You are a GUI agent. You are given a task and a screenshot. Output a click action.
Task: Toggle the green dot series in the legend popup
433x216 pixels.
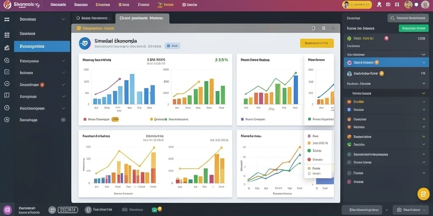309,151
